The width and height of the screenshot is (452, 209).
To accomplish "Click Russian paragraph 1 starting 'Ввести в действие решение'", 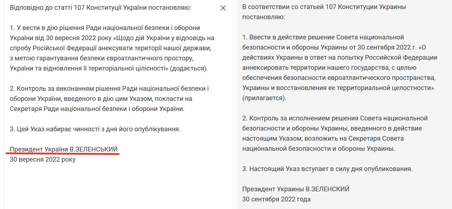I will [x=340, y=67].
